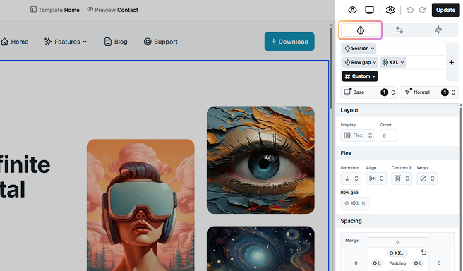463x271 pixels.
Task: Click the top padding XX variable chip
Action: coord(397,253)
